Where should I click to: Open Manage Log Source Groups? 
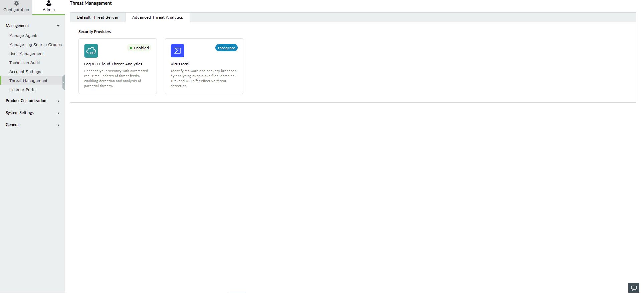(35, 45)
